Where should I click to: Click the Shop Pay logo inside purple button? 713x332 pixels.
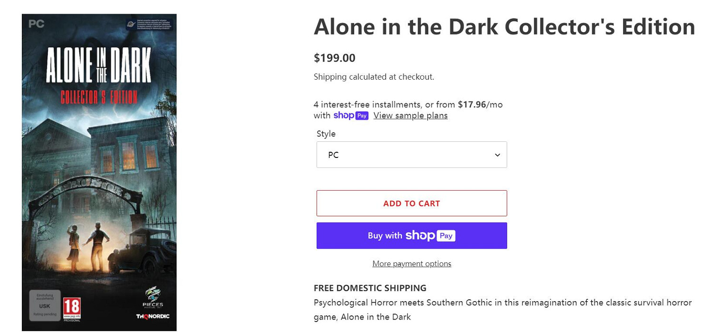(x=430, y=236)
